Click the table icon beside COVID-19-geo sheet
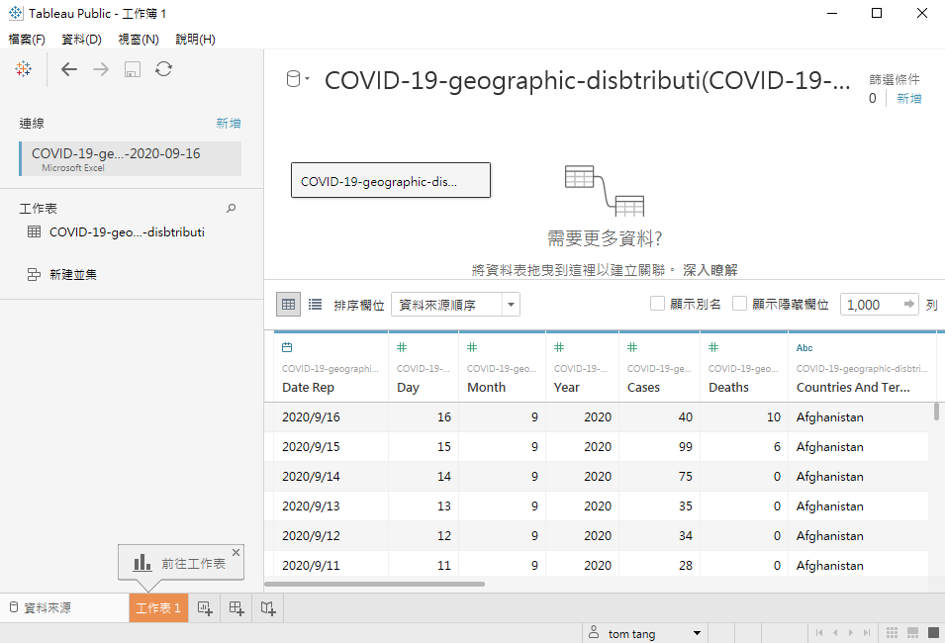The image size is (945, 643). (x=35, y=232)
